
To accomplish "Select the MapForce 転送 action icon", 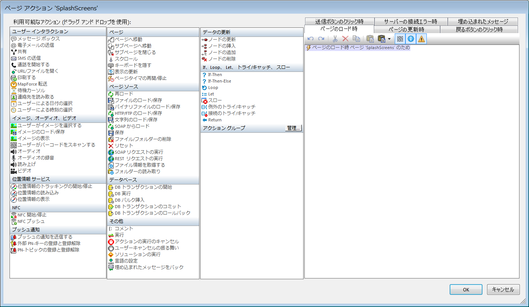I will pyautogui.click(x=14, y=84).
